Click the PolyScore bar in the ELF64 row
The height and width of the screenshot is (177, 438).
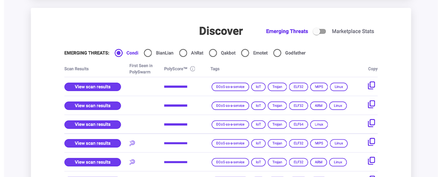click(x=176, y=124)
